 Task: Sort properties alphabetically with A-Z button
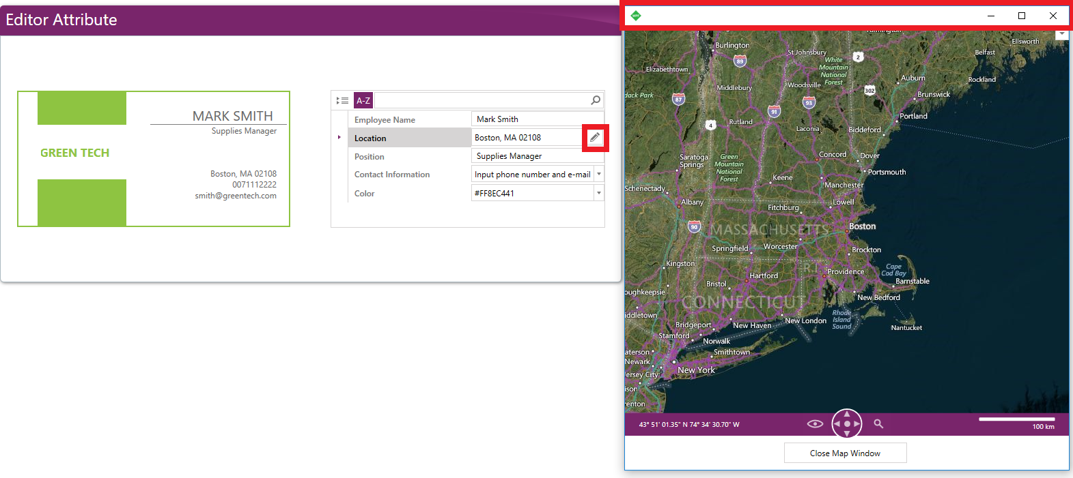tap(363, 100)
